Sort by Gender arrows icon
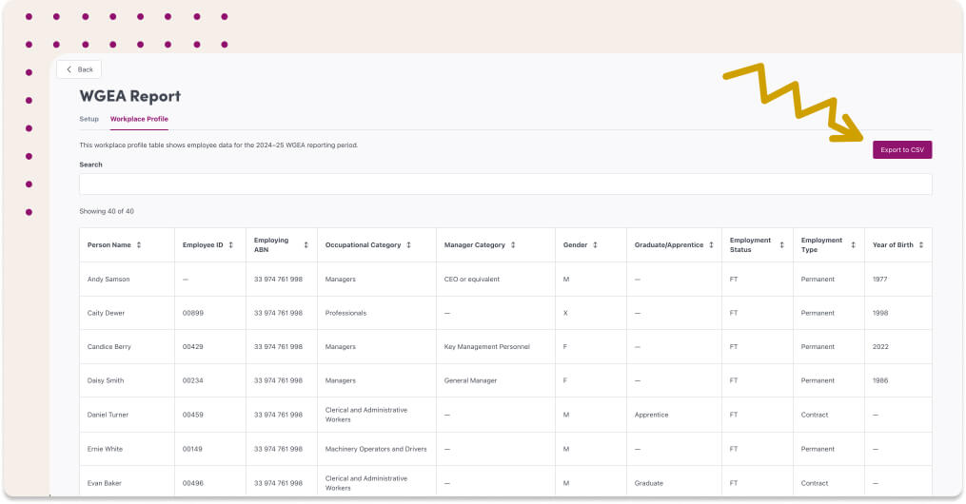 [x=595, y=245]
